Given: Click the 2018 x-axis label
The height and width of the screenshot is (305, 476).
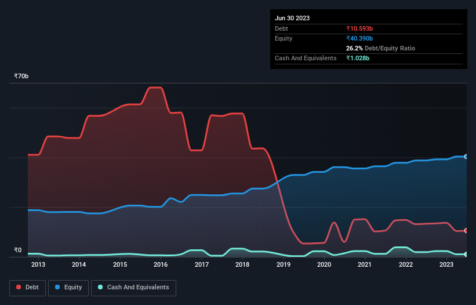Looking at the screenshot, I should tap(242, 264).
